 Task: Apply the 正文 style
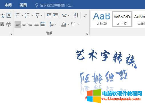[x=122, y=19]
